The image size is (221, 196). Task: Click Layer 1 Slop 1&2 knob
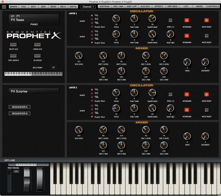170,34
